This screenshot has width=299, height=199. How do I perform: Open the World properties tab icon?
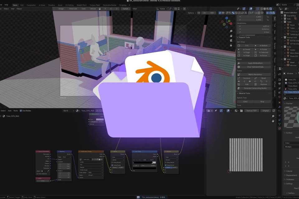click(x=280, y=97)
